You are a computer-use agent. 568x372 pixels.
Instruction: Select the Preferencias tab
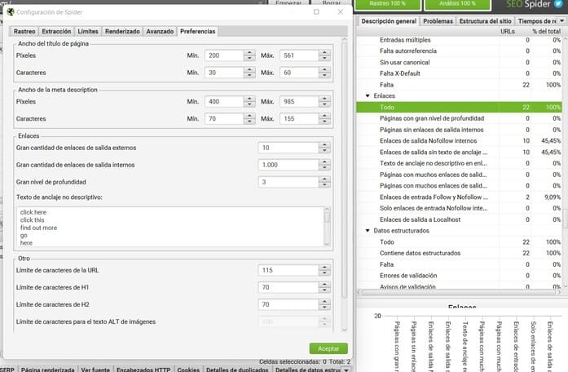coord(198,32)
